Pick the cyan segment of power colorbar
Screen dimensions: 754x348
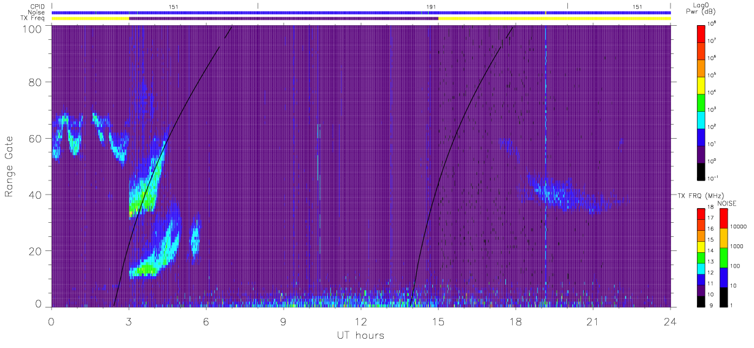tap(702, 119)
